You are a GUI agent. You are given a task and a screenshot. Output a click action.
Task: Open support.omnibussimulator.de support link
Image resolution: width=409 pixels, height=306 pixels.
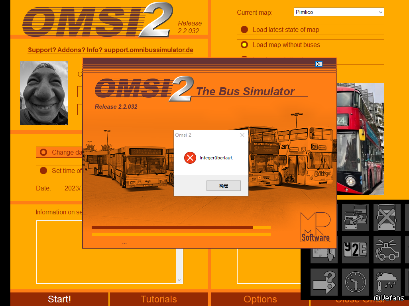click(x=110, y=50)
